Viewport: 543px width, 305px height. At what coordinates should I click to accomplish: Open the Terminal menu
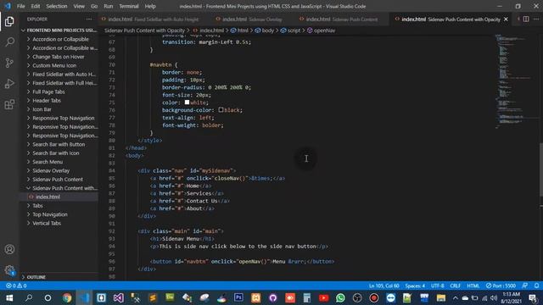pyautogui.click(x=129, y=6)
